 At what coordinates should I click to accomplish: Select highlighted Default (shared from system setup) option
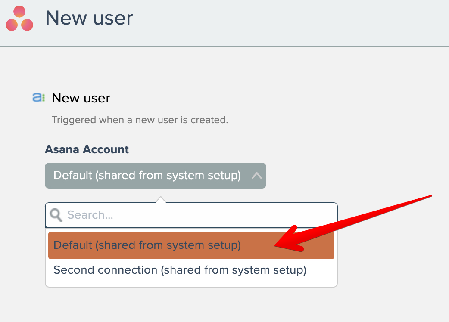tap(147, 245)
